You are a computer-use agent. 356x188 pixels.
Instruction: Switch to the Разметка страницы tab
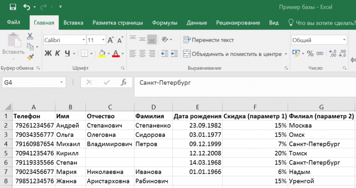pyautogui.click(x=117, y=23)
